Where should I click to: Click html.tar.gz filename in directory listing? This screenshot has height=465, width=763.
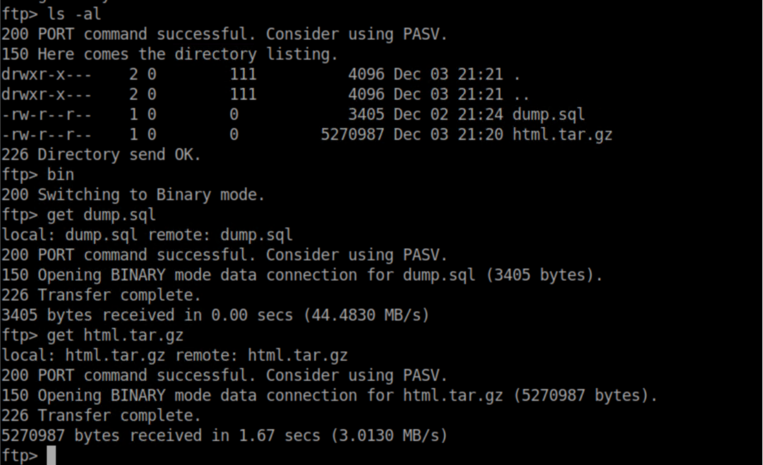click(x=562, y=135)
